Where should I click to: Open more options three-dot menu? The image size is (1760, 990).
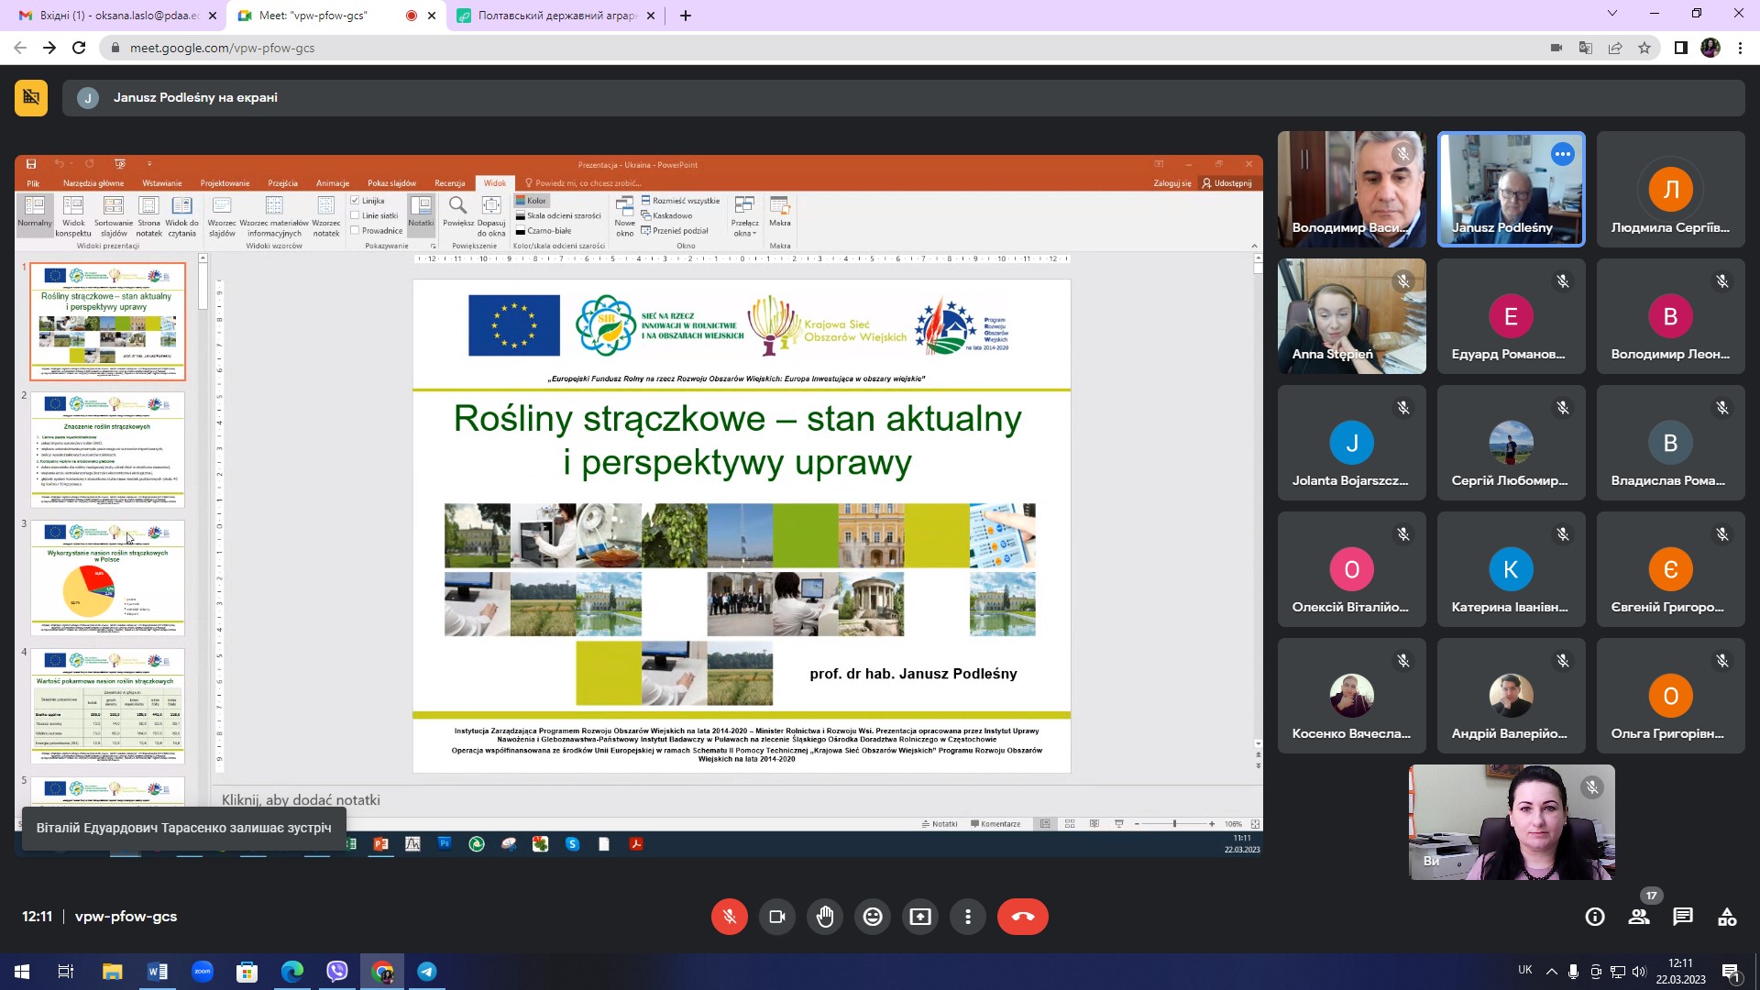(x=968, y=917)
